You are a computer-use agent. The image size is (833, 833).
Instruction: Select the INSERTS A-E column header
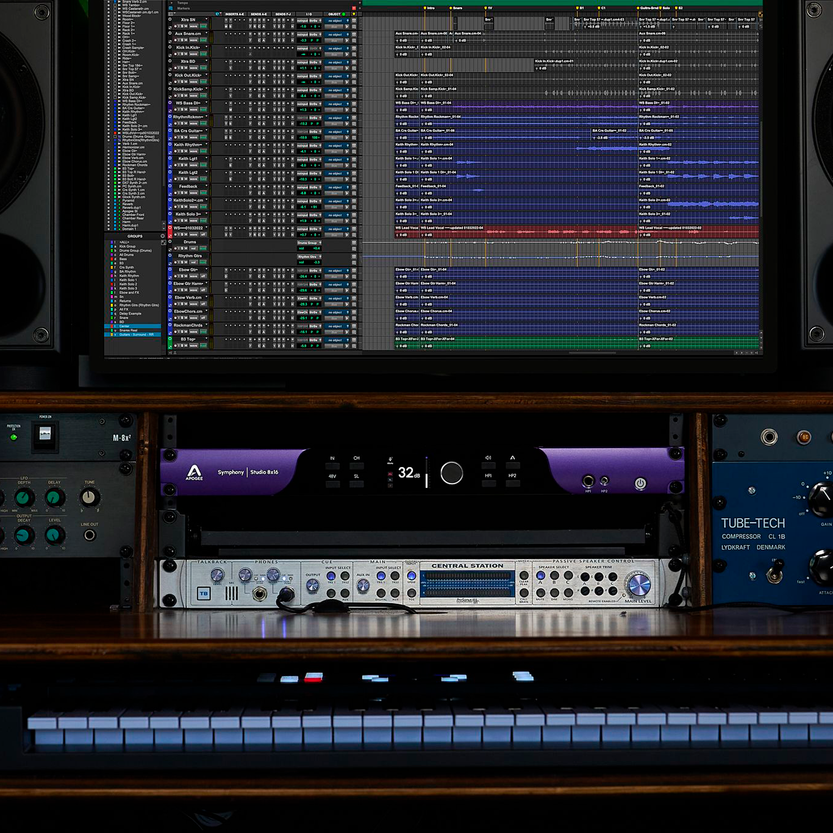coord(235,14)
